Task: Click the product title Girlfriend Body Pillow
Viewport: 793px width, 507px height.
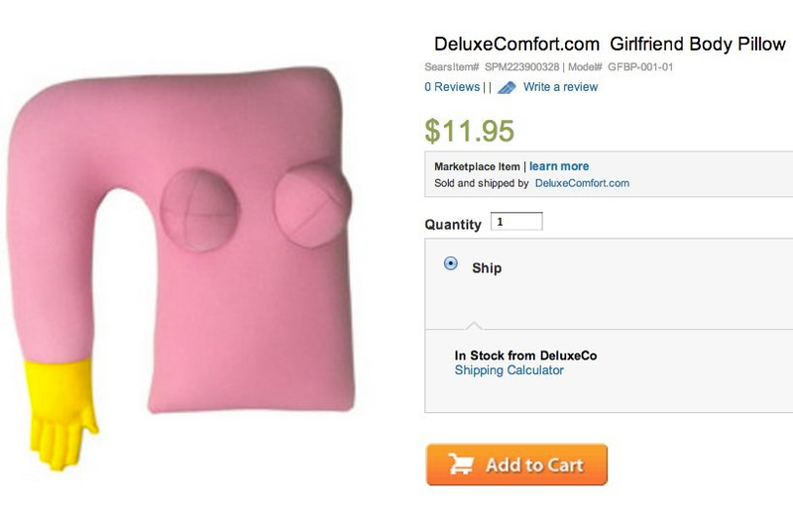Action: click(x=698, y=44)
